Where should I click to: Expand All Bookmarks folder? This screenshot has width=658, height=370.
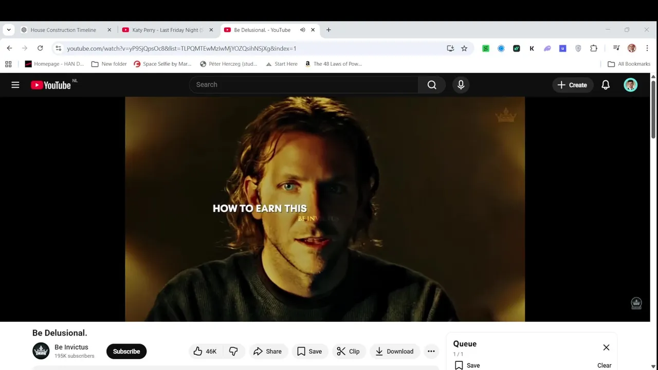click(x=629, y=64)
